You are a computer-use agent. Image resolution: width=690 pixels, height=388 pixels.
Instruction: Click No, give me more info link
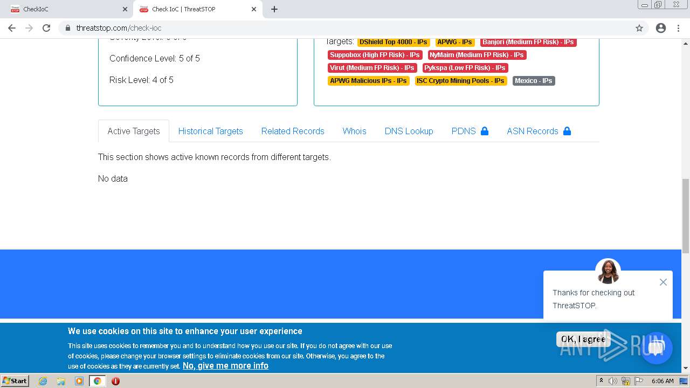coord(225,365)
